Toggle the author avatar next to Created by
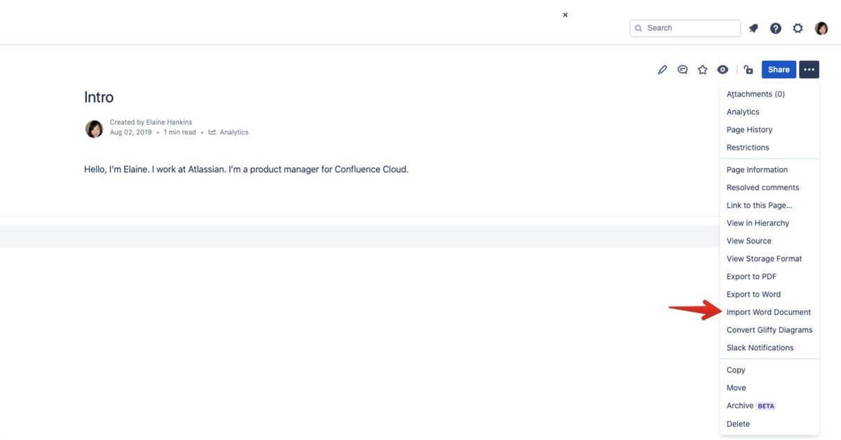The width and height of the screenshot is (841, 440). pyautogui.click(x=94, y=129)
